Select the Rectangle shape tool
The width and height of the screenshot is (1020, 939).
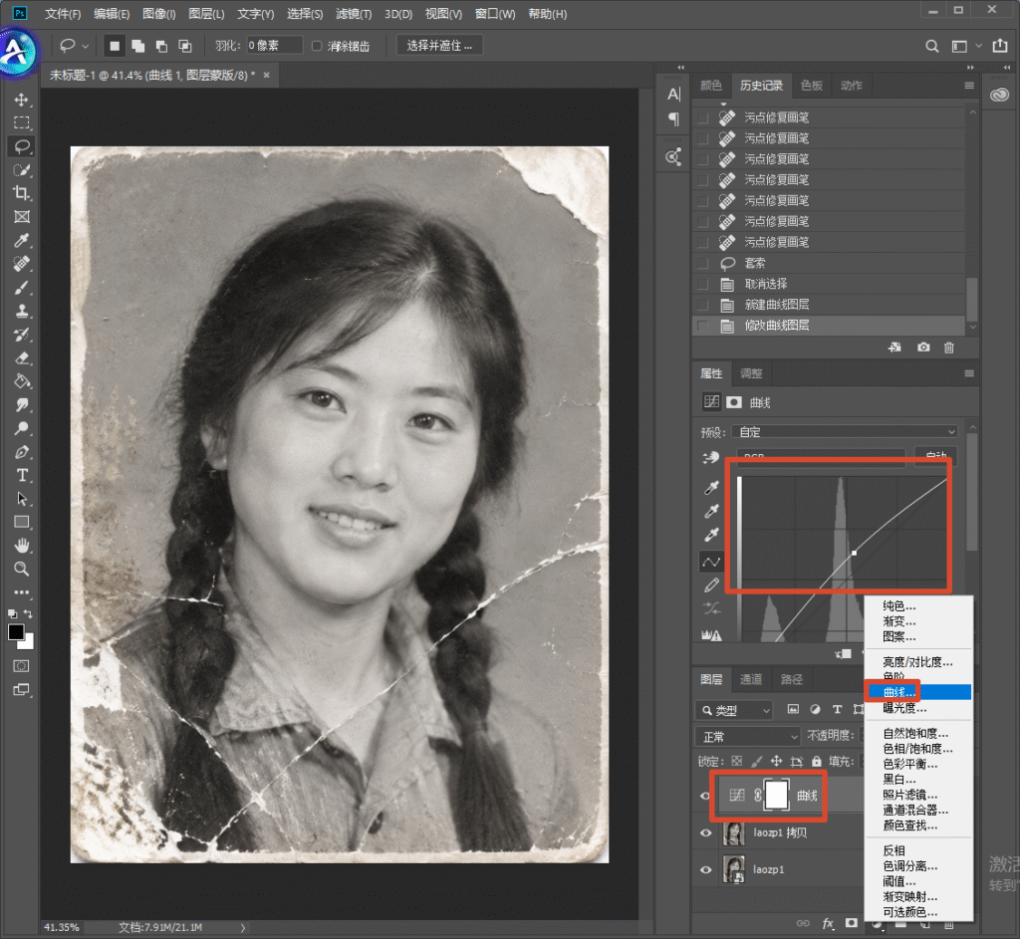22,522
